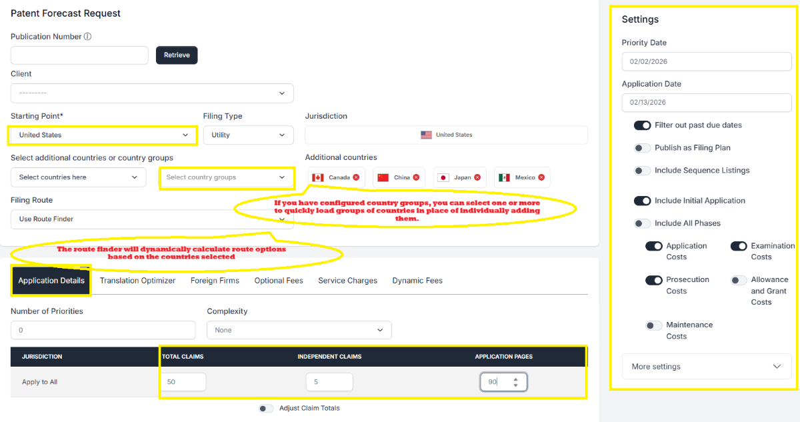Click the Publication Number info icon

pos(87,37)
